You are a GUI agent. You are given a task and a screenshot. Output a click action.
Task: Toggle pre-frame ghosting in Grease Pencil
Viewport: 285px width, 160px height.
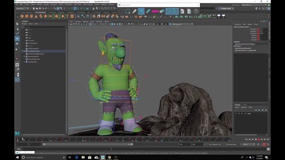click(168, 11)
